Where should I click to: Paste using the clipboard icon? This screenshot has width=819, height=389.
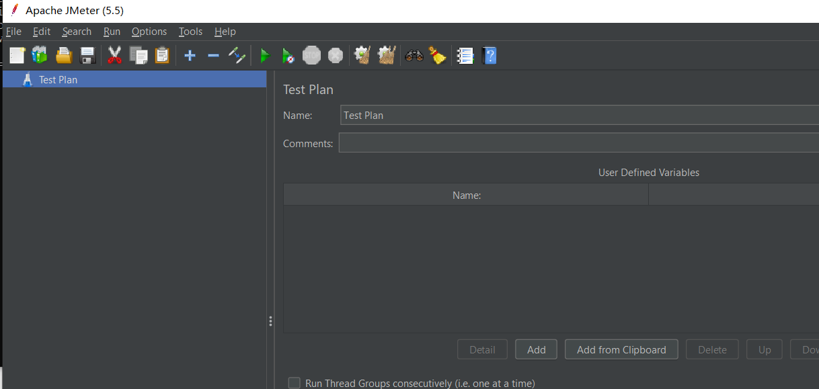click(162, 55)
